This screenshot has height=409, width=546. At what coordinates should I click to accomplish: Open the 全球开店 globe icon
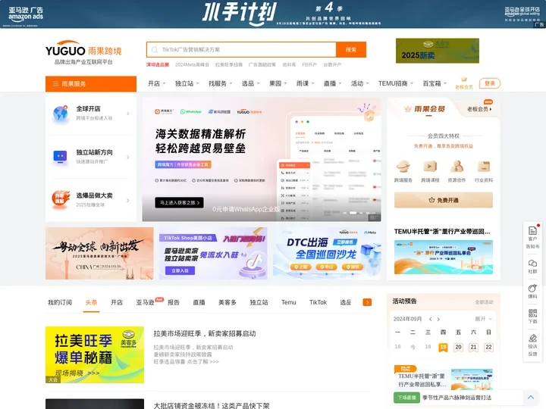point(61,114)
